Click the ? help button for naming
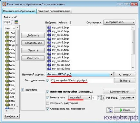 tap(103, 98)
